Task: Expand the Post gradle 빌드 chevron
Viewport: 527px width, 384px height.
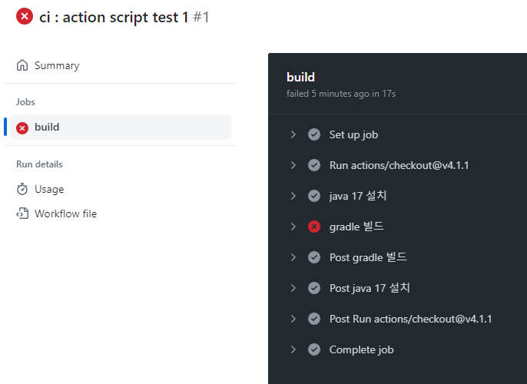Action: 293,257
